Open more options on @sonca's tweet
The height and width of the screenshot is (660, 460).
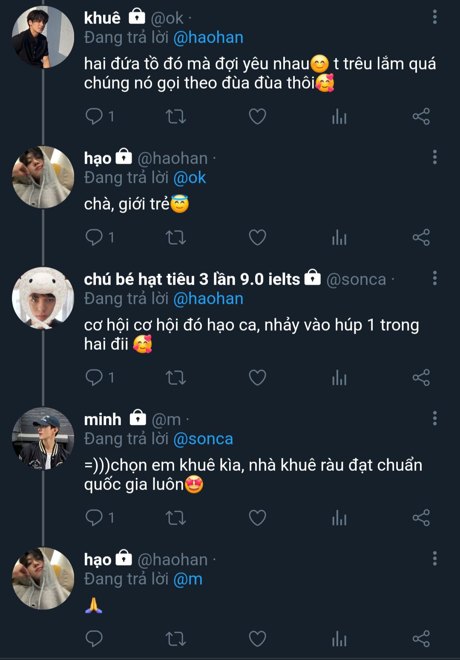(x=434, y=278)
